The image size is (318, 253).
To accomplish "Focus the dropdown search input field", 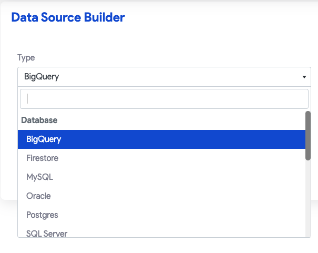I will point(164,99).
